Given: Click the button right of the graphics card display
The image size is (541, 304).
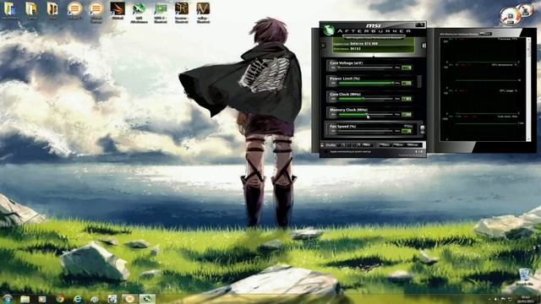Looking at the screenshot, I should (x=424, y=45).
